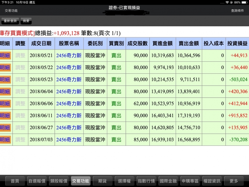The image size is (249, 187).
Task: Open the 更多 tab
Action: point(234,181)
